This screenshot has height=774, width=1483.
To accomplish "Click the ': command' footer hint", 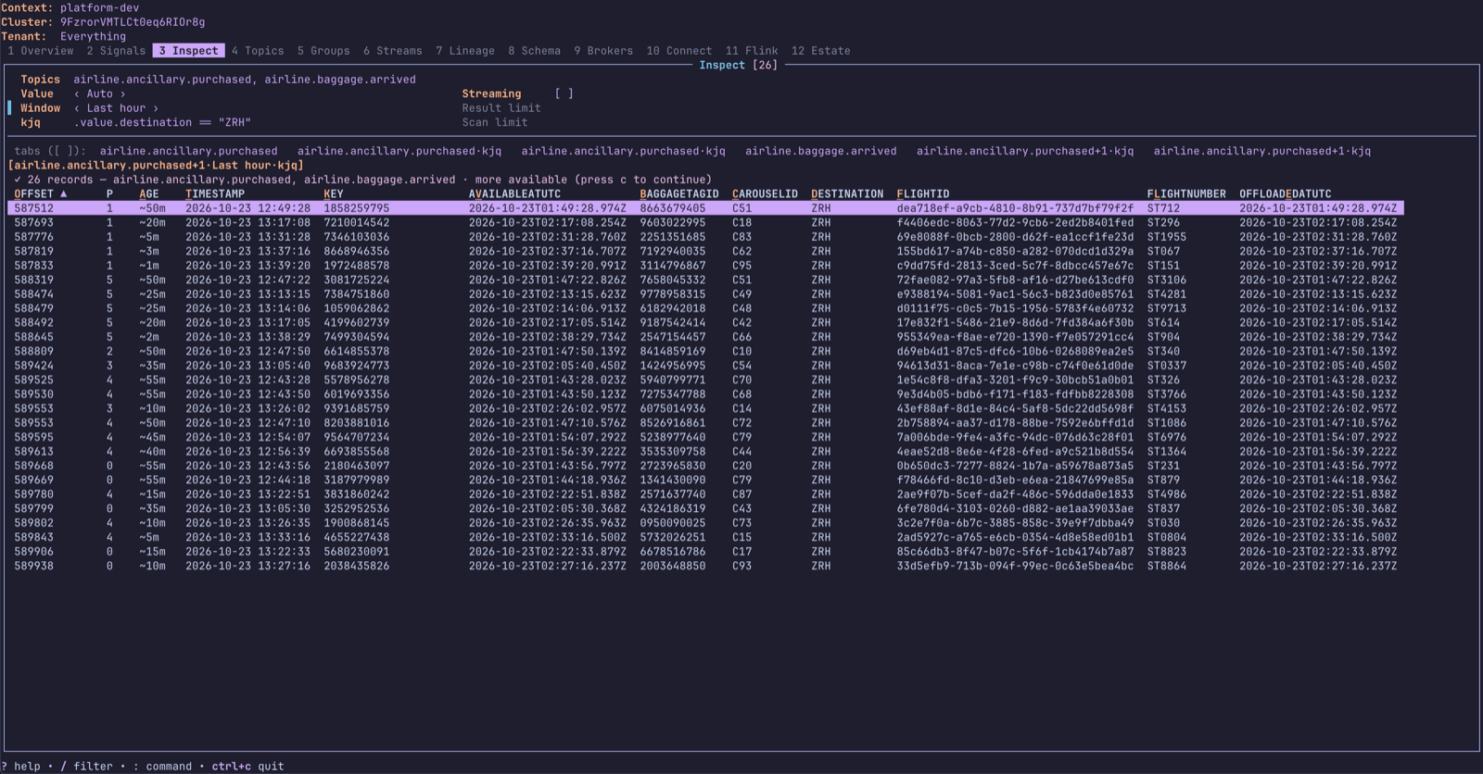I will (x=162, y=767).
